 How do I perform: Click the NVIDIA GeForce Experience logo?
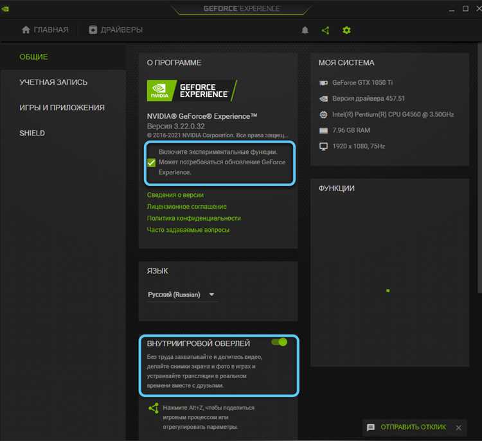pos(192,91)
